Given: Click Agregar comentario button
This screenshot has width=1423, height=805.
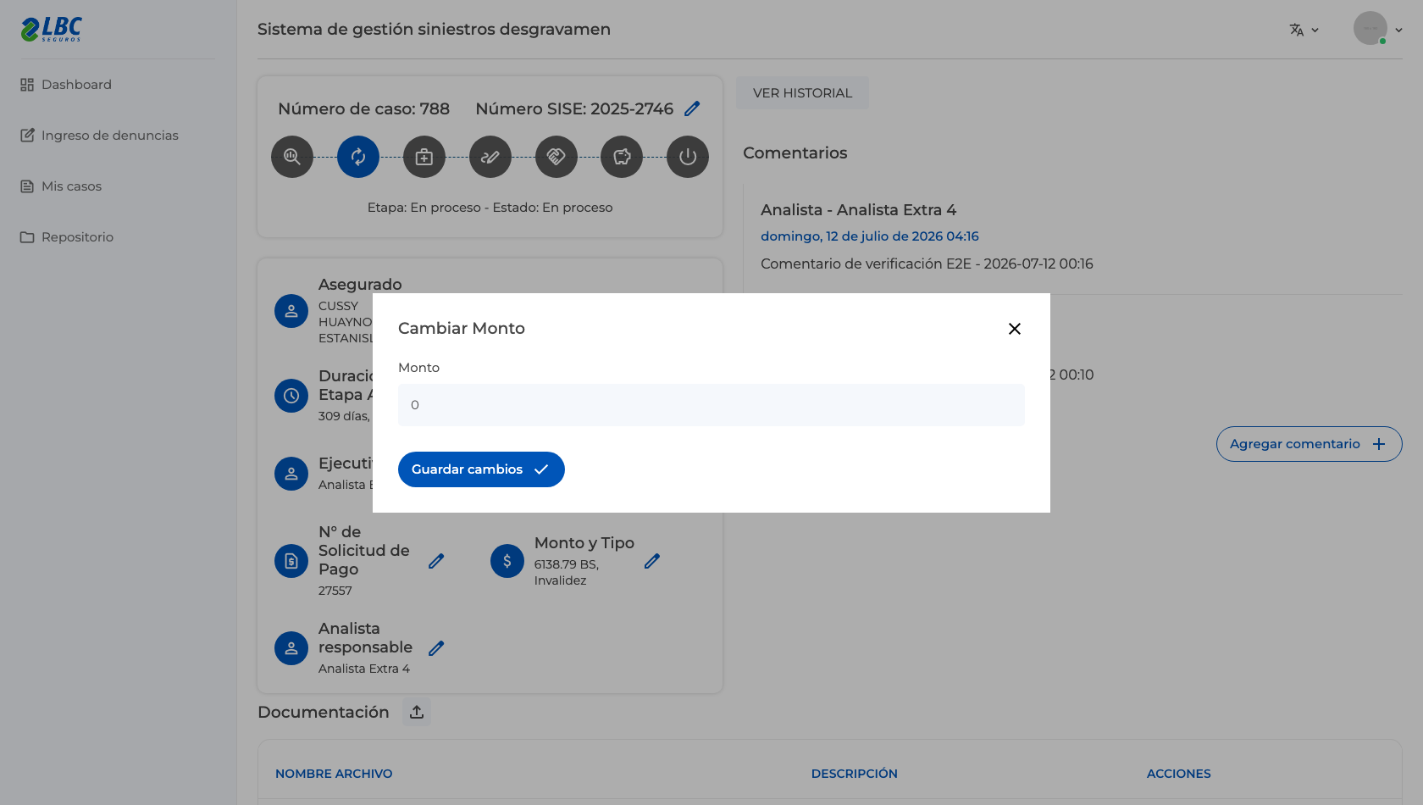Looking at the screenshot, I should point(1309,444).
